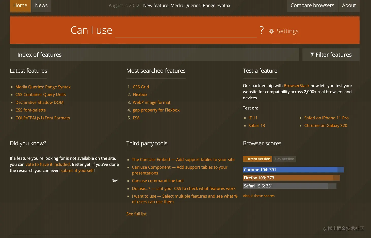The width and height of the screenshot is (371, 238).
Task: Select the Firefox 103 score bar
Action: (291, 178)
